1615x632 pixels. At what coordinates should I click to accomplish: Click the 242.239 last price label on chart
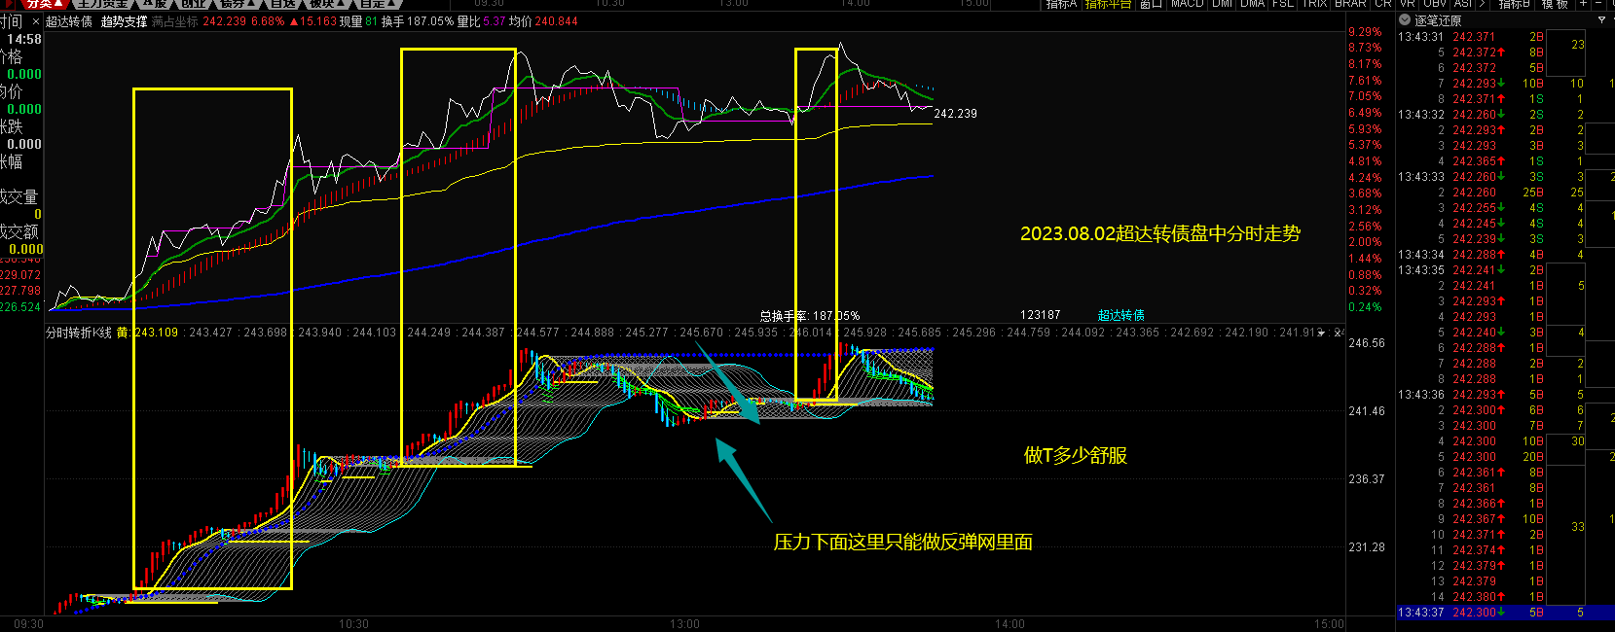955,114
